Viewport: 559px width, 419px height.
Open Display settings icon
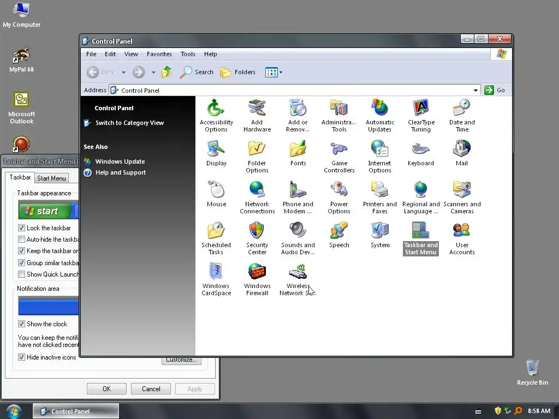pos(216,148)
